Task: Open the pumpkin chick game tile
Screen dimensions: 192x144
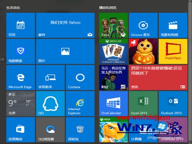Action: click(143, 51)
